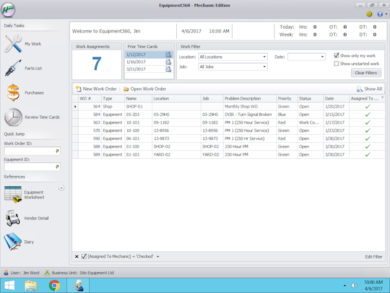Viewport: 390px width, 293px height.
Task: Remove grid filter with the X icon
Action: pos(77,257)
